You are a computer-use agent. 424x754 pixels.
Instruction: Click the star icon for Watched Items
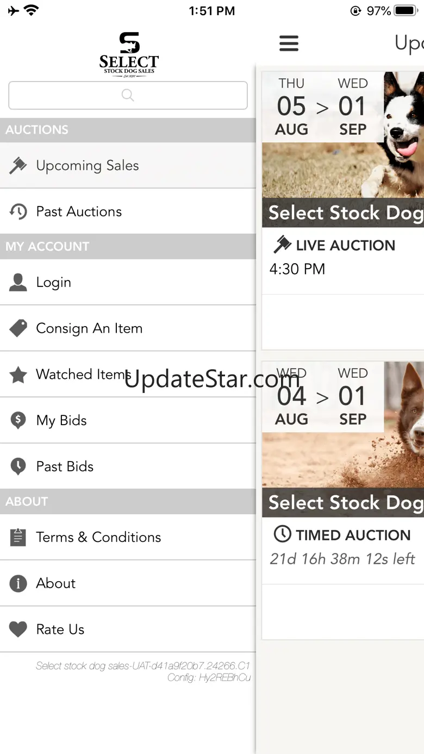click(18, 375)
